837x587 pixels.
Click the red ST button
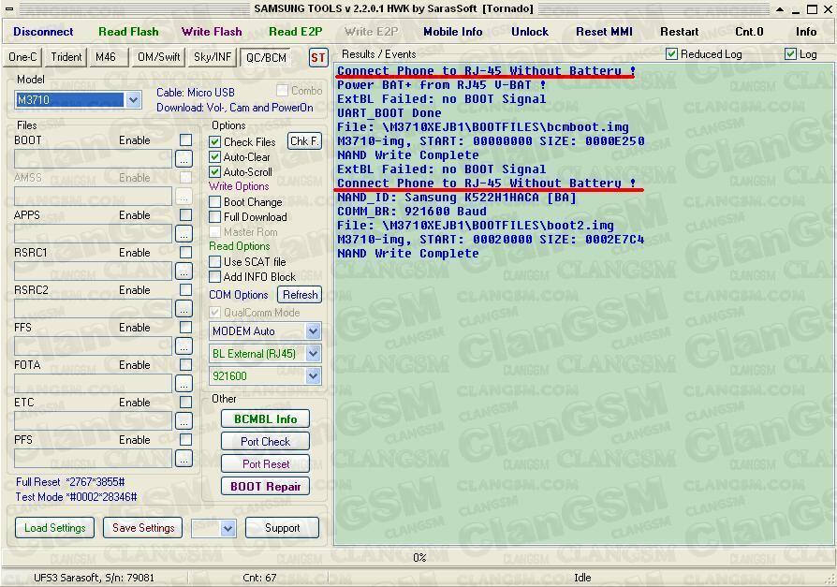[x=317, y=58]
